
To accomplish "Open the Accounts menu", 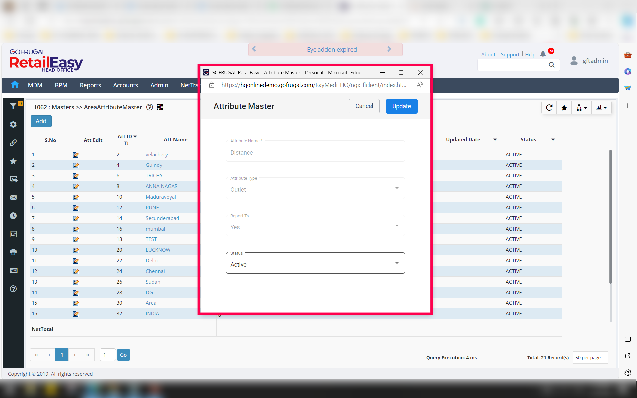I will (125, 85).
